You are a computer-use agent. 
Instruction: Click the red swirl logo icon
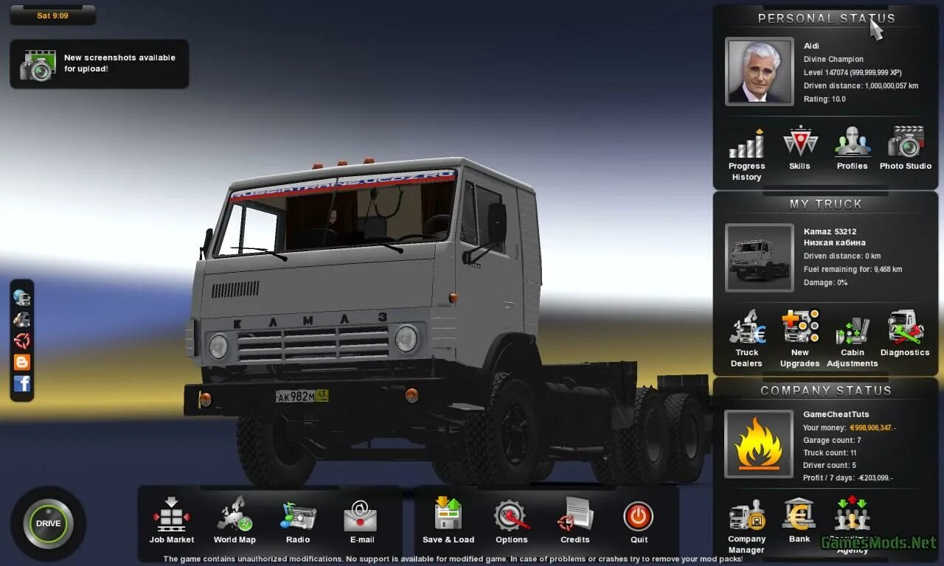[22, 340]
